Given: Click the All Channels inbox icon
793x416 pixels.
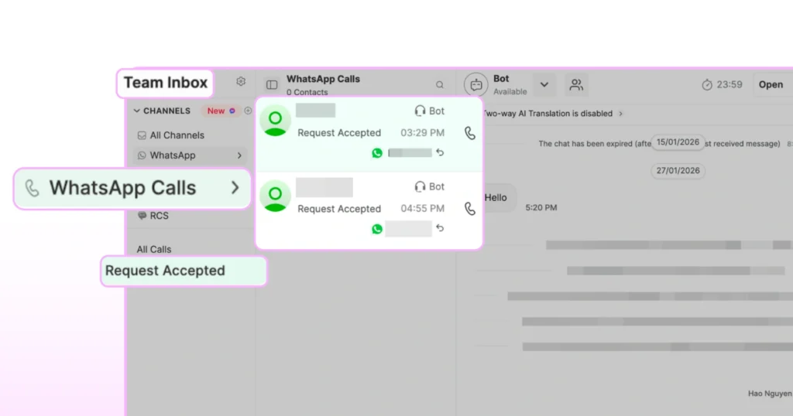Looking at the screenshot, I should 142,135.
